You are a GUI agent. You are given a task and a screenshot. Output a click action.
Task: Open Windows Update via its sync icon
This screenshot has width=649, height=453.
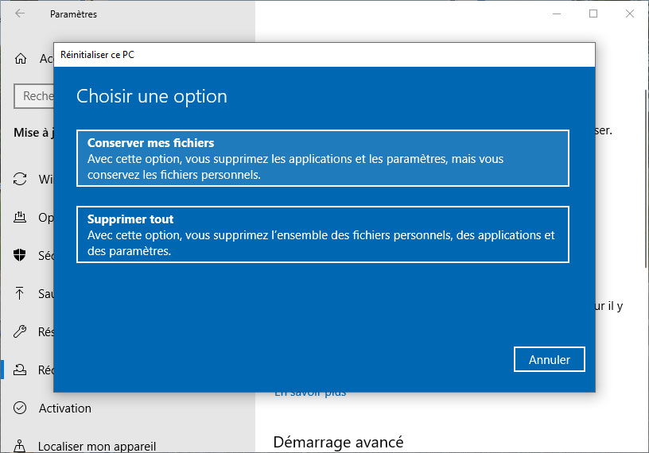[x=21, y=179]
